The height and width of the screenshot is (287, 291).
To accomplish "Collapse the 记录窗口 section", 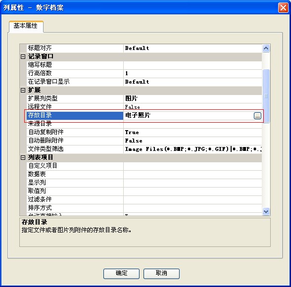I will [x=23, y=56].
